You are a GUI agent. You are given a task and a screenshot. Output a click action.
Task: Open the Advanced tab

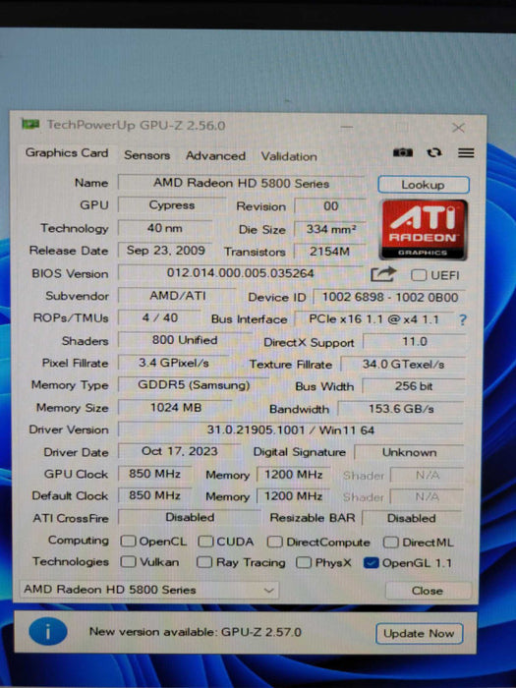(215, 155)
